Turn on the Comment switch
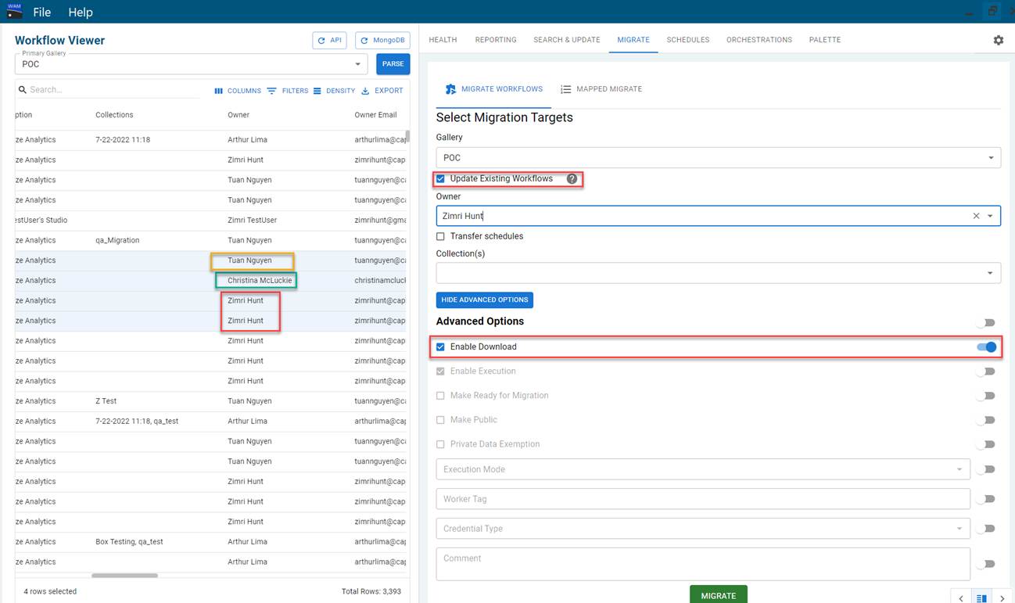Screen dimensions: 1015x603 (x=988, y=564)
